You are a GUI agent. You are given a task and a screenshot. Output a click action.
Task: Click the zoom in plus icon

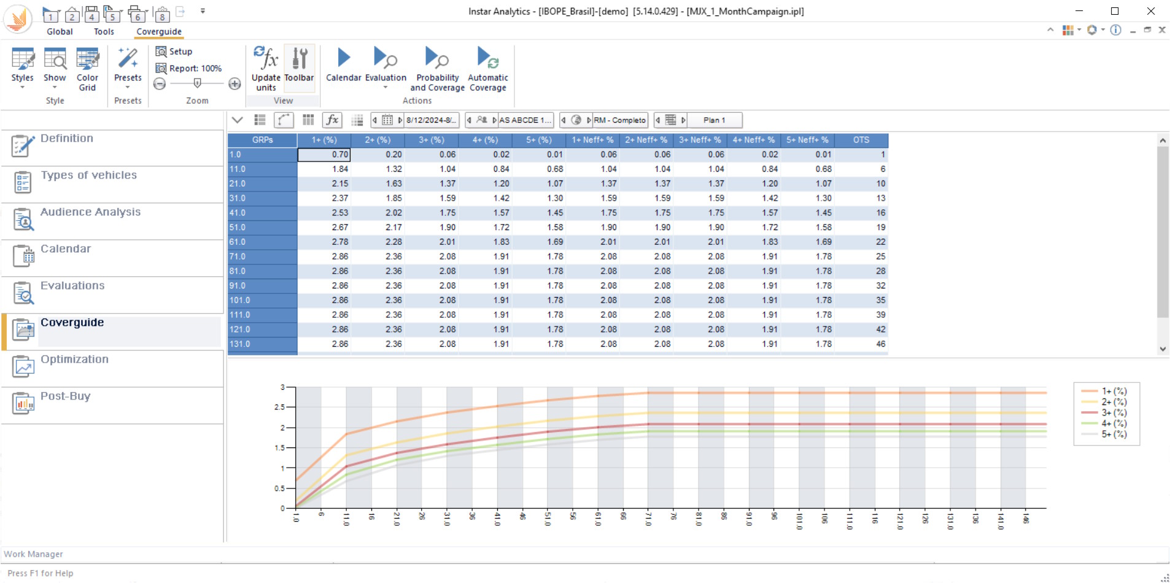[x=234, y=84]
